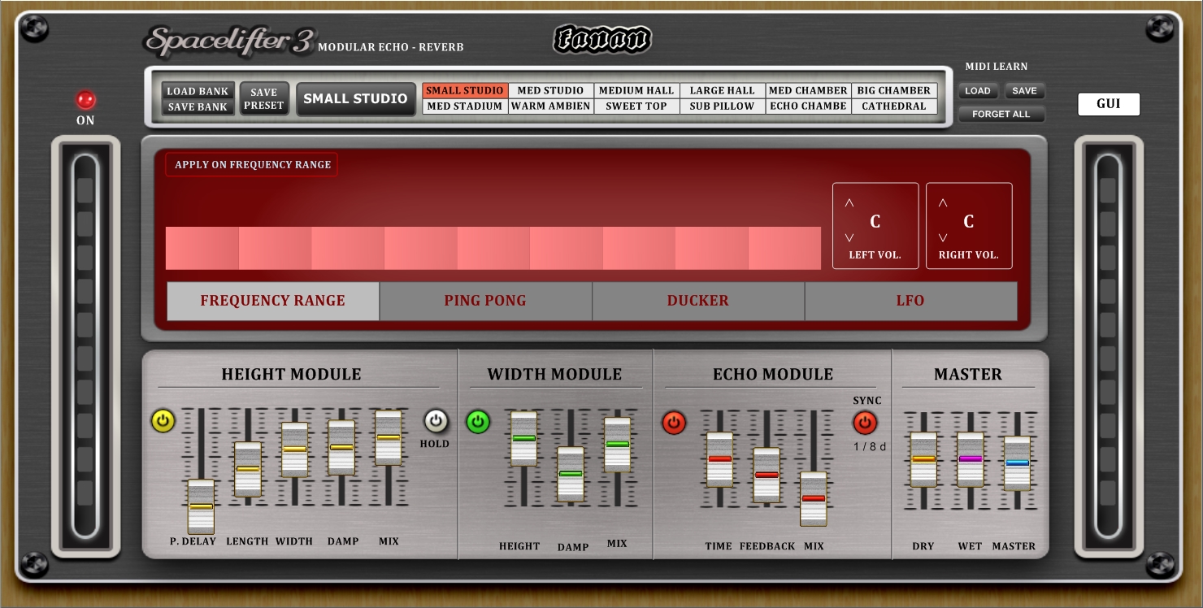Click the Dry fader in the Master section

tap(923, 459)
